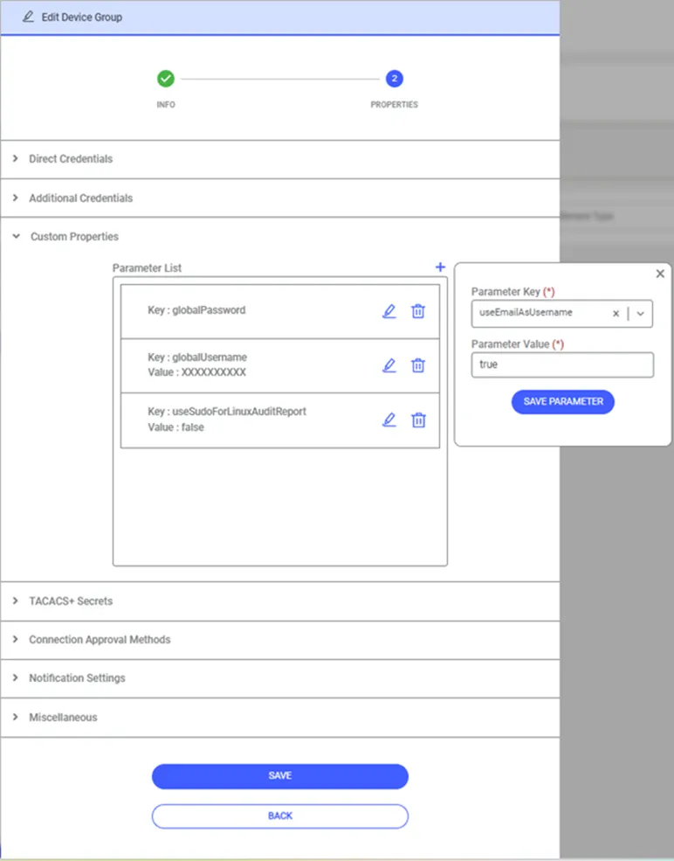Click the SAVE PARAMETER button
The image size is (674, 861).
562,402
